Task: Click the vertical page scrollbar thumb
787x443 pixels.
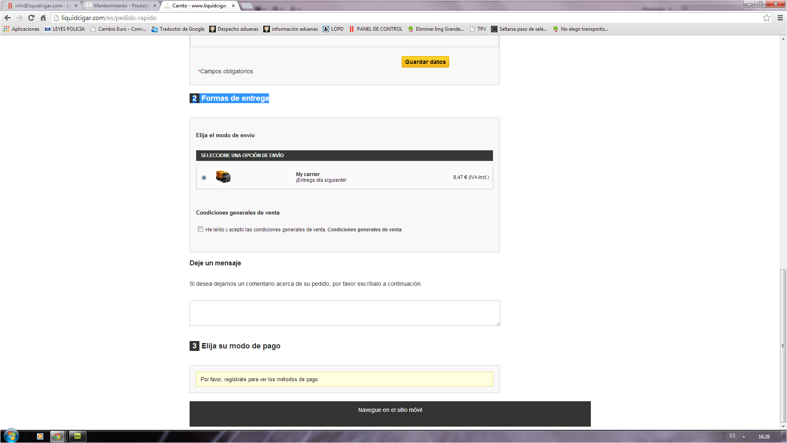Action: click(783, 345)
